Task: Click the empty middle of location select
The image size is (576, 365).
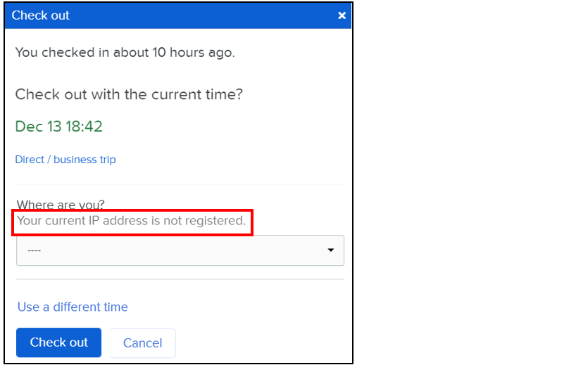Action: (180, 250)
